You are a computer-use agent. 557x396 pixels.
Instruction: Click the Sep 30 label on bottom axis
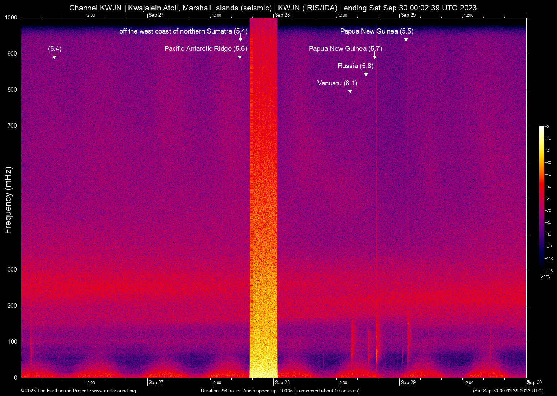pyautogui.click(x=534, y=383)
